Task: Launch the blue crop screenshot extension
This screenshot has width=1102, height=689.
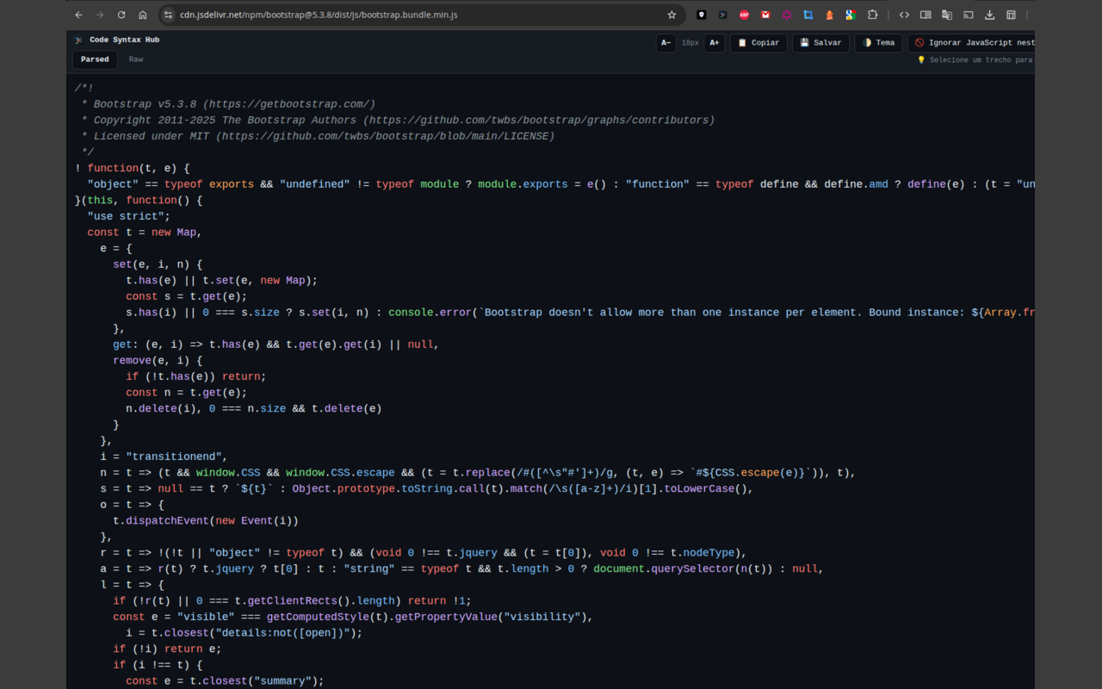Action: point(808,15)
